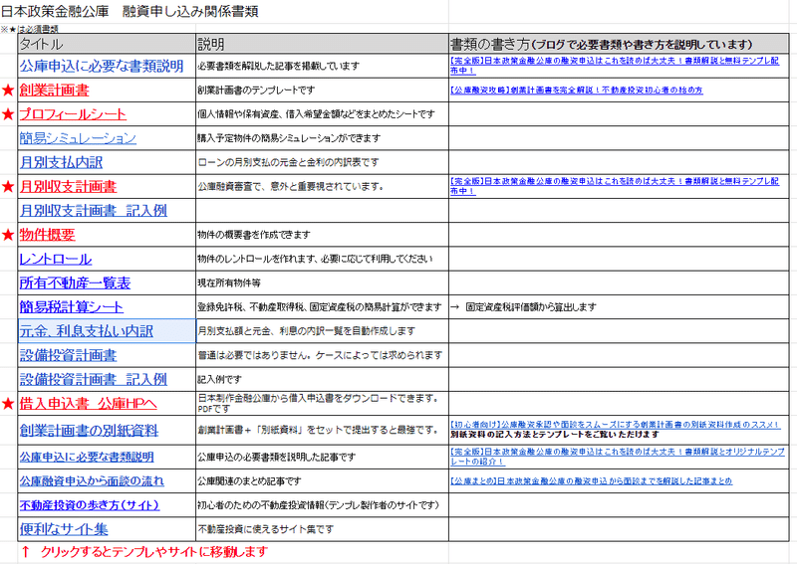Select the 購入予定物件の簡易シミュレーションができます cell
Image resolution: width=797 pixels, height=564 pixels.
tap(322, 138)
